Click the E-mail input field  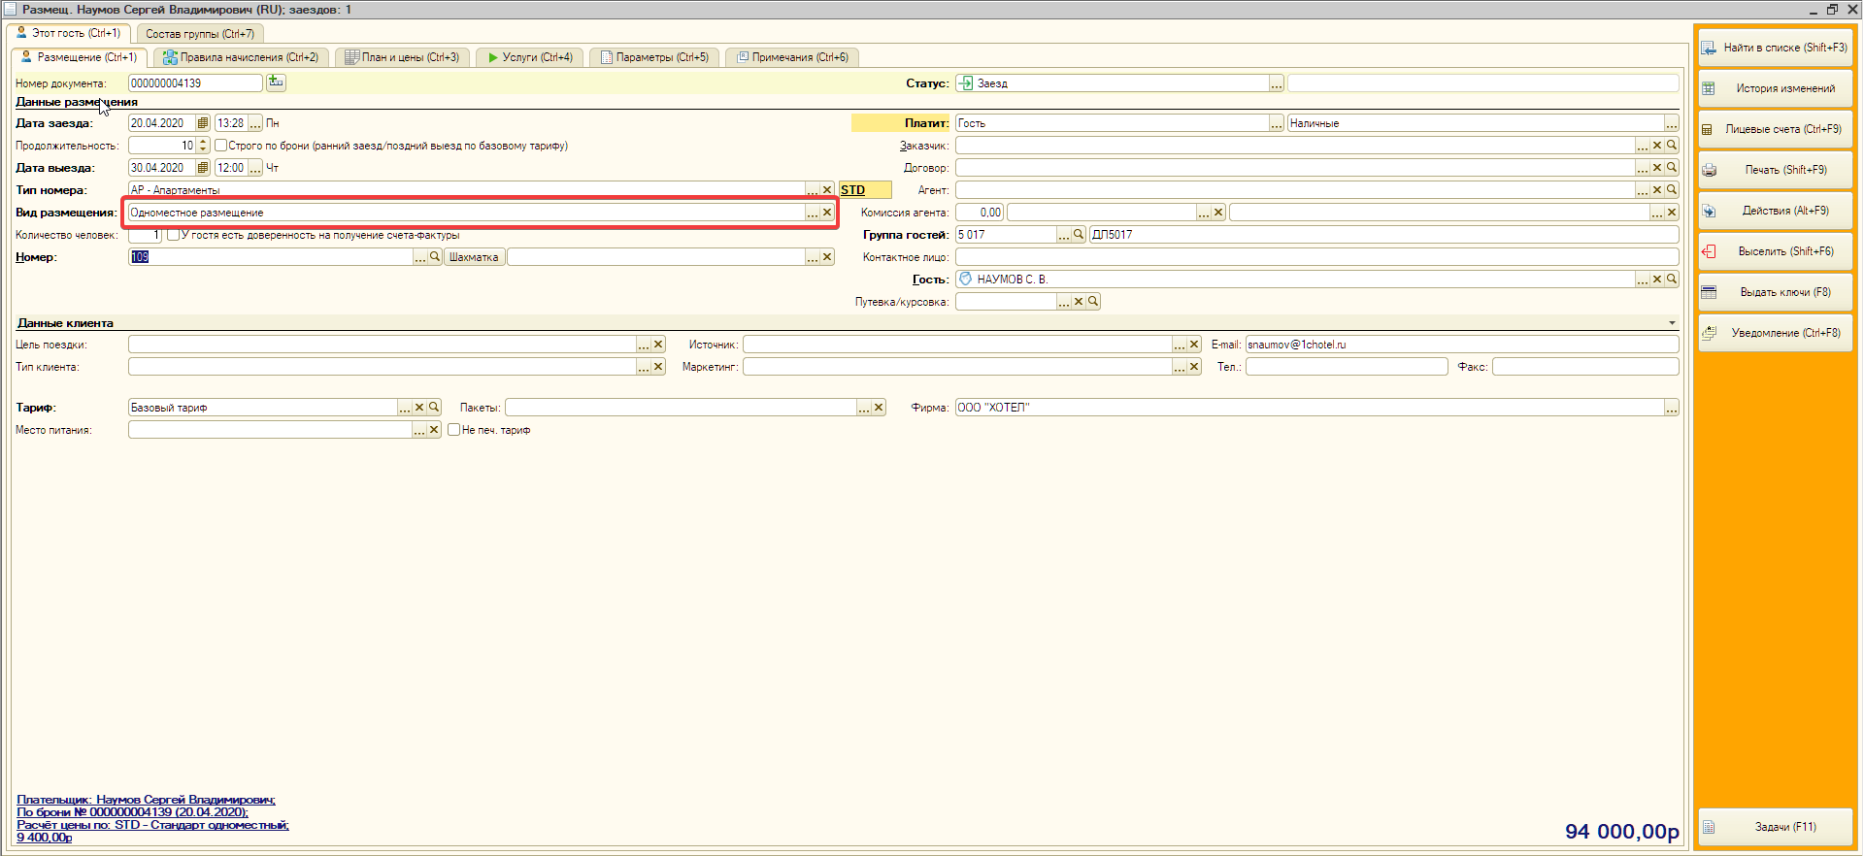point(1462,345)
